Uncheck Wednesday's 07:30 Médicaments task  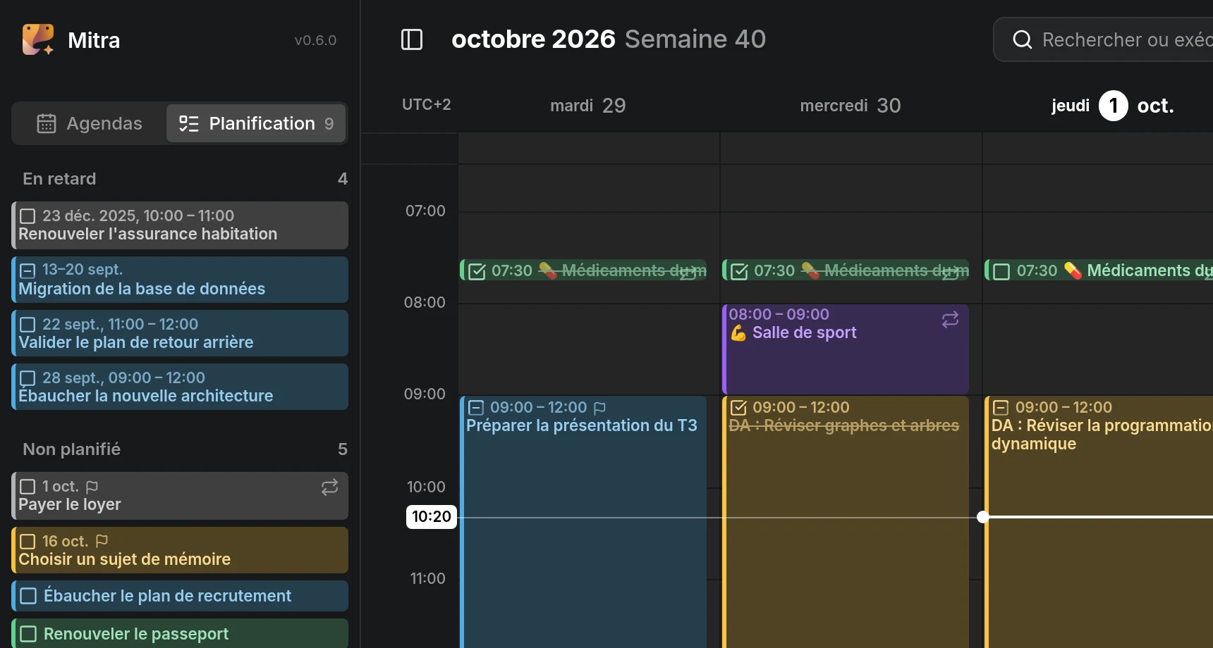click(739, 271)
